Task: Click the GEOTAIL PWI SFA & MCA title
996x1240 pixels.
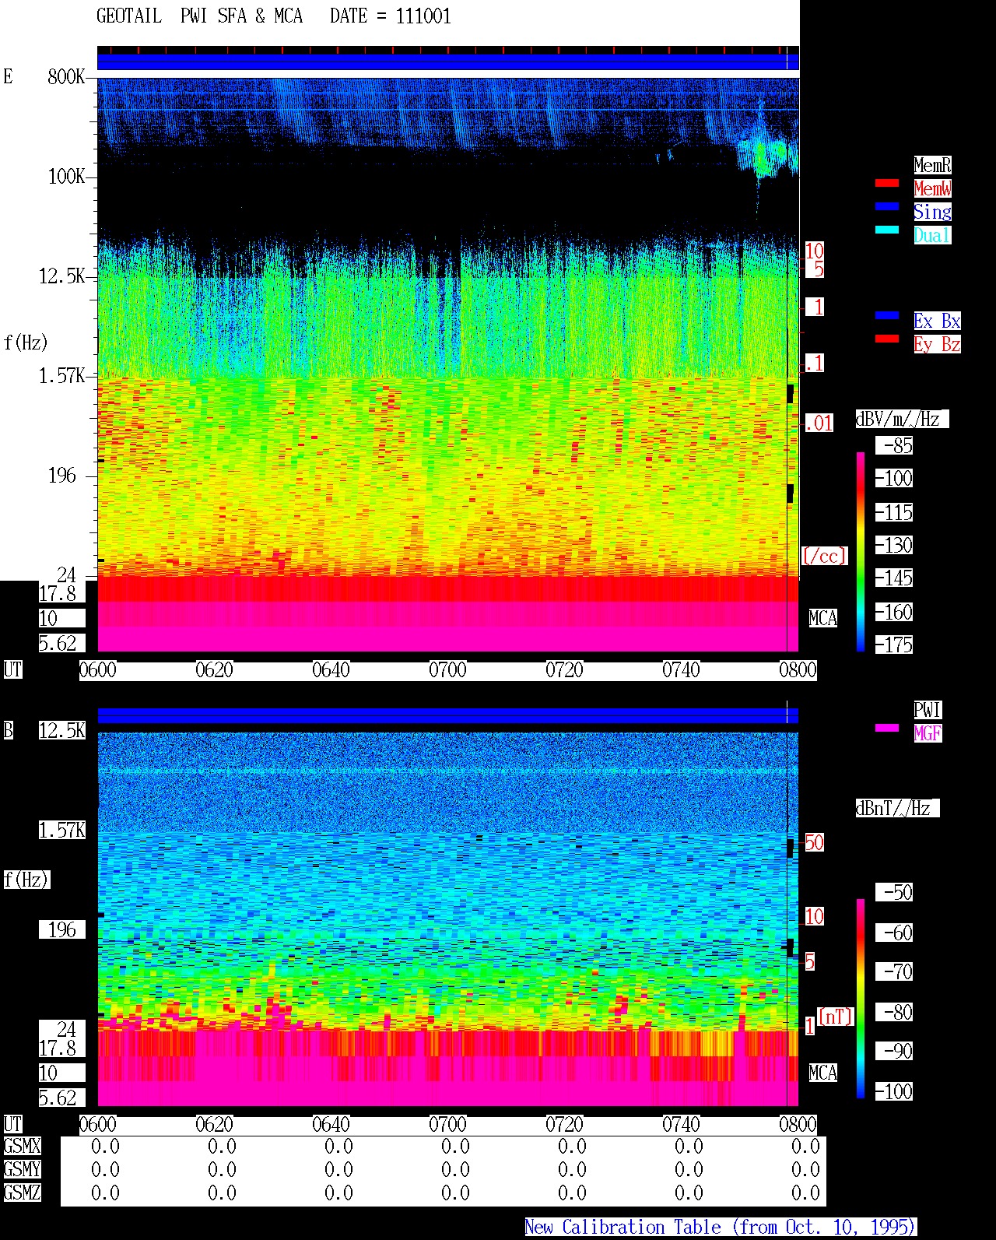Action: [199, 16]
